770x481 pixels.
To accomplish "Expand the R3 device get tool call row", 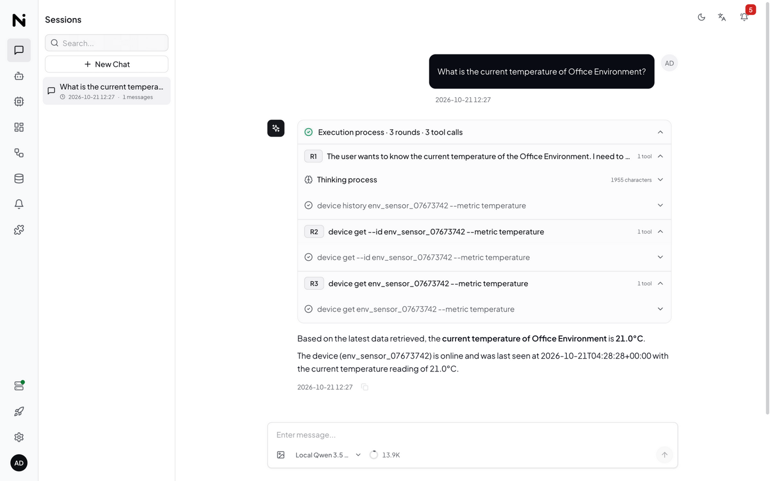I will pos(484,309).
